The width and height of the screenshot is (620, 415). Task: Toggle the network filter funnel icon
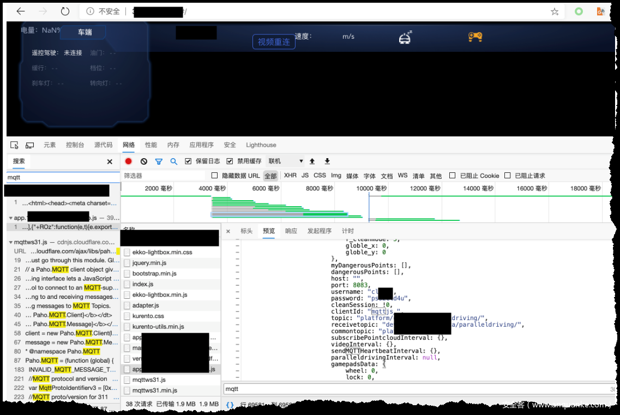159,161
